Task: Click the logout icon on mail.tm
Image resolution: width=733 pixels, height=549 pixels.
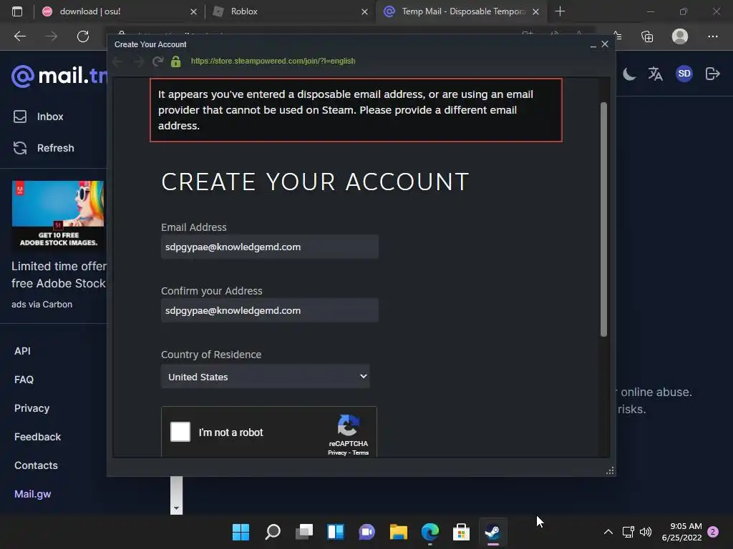Action: pyautogui.click(x=712, y=74)
